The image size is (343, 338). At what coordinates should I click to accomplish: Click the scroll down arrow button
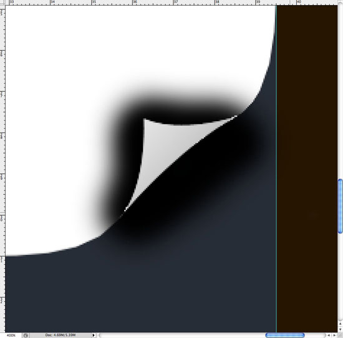[x=340, y=329]
